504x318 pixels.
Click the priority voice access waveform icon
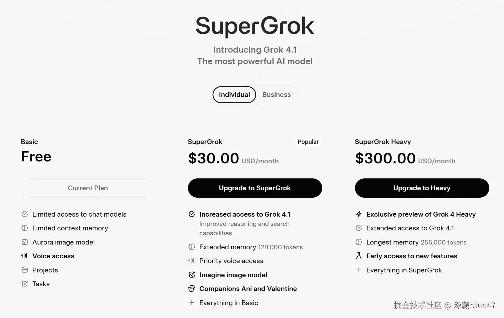click(192, 261)
